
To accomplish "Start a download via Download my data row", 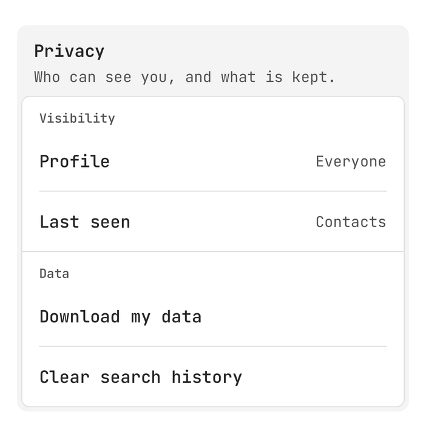I will 213,317.
